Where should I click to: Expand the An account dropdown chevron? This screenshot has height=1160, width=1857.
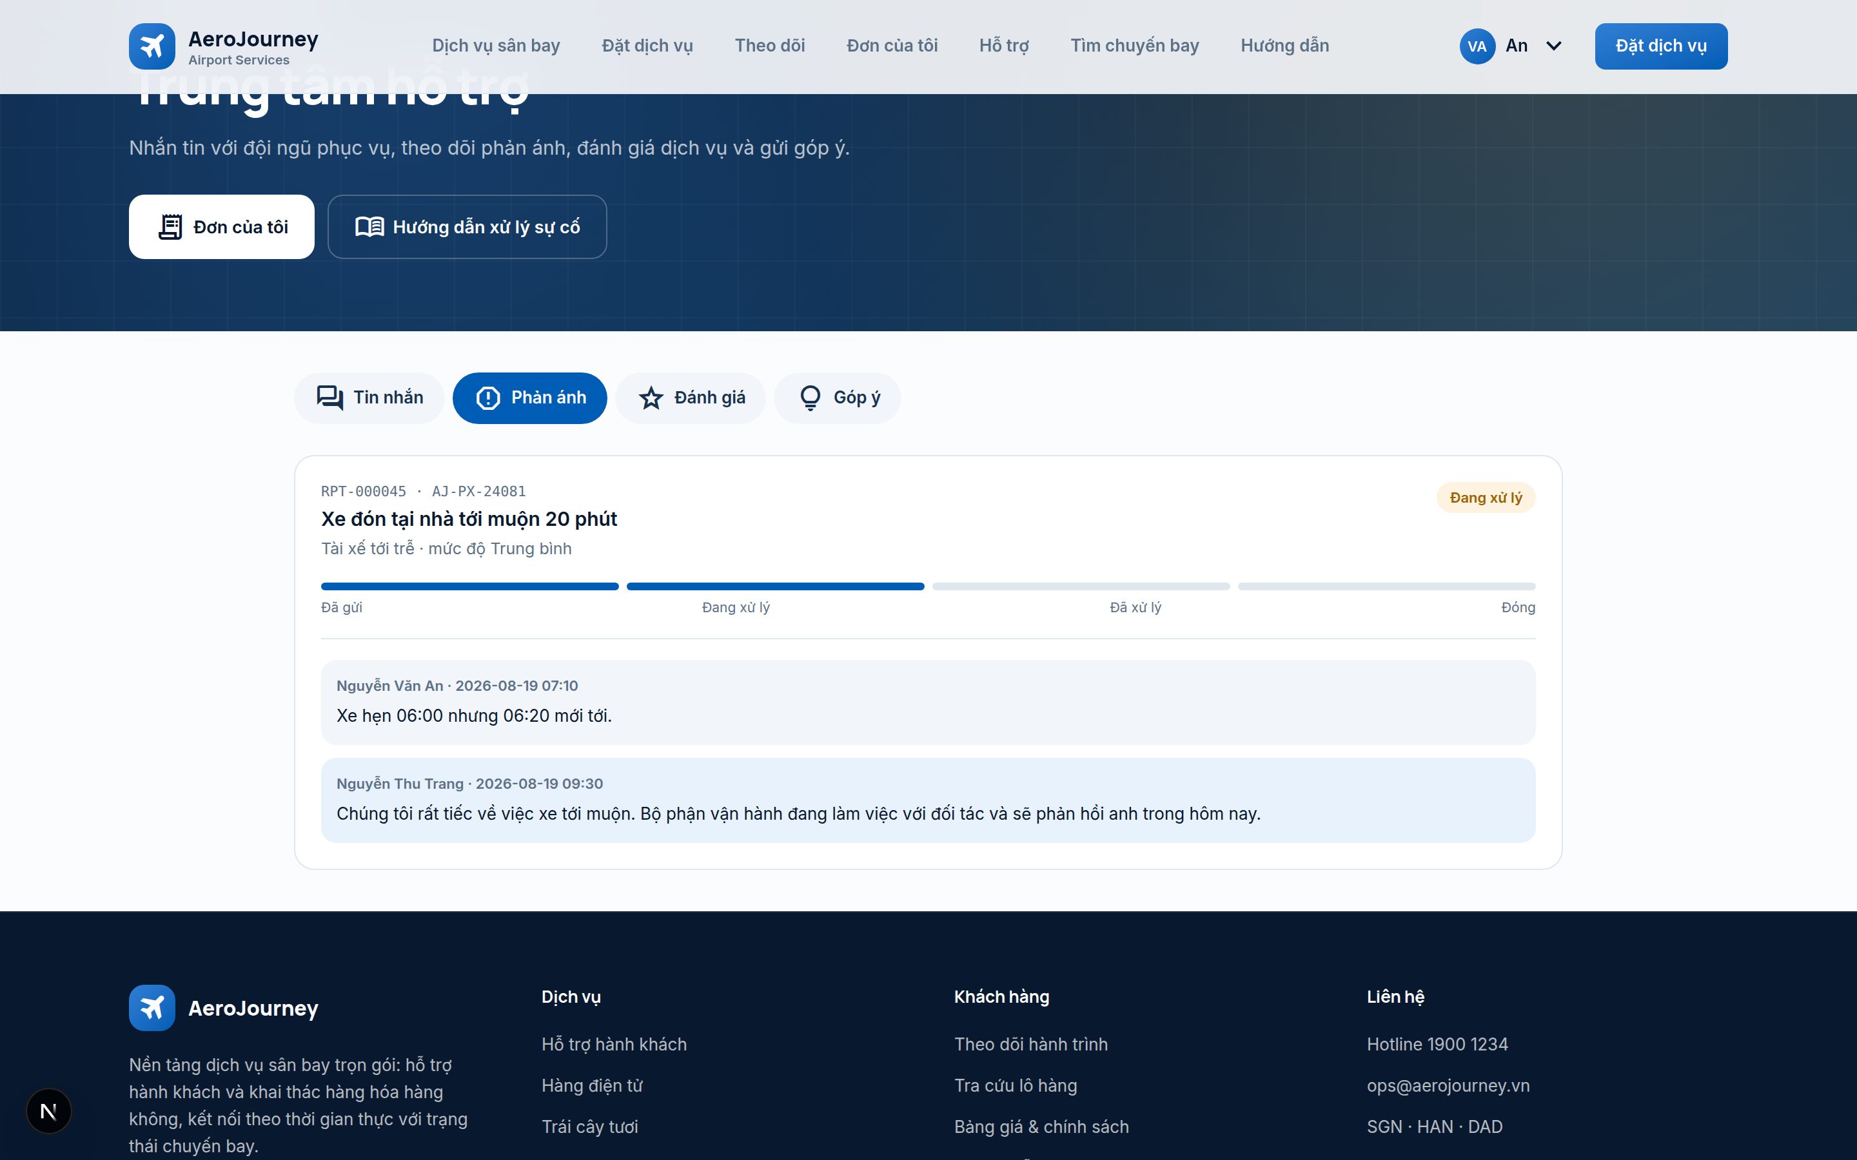click(1553, 46)
